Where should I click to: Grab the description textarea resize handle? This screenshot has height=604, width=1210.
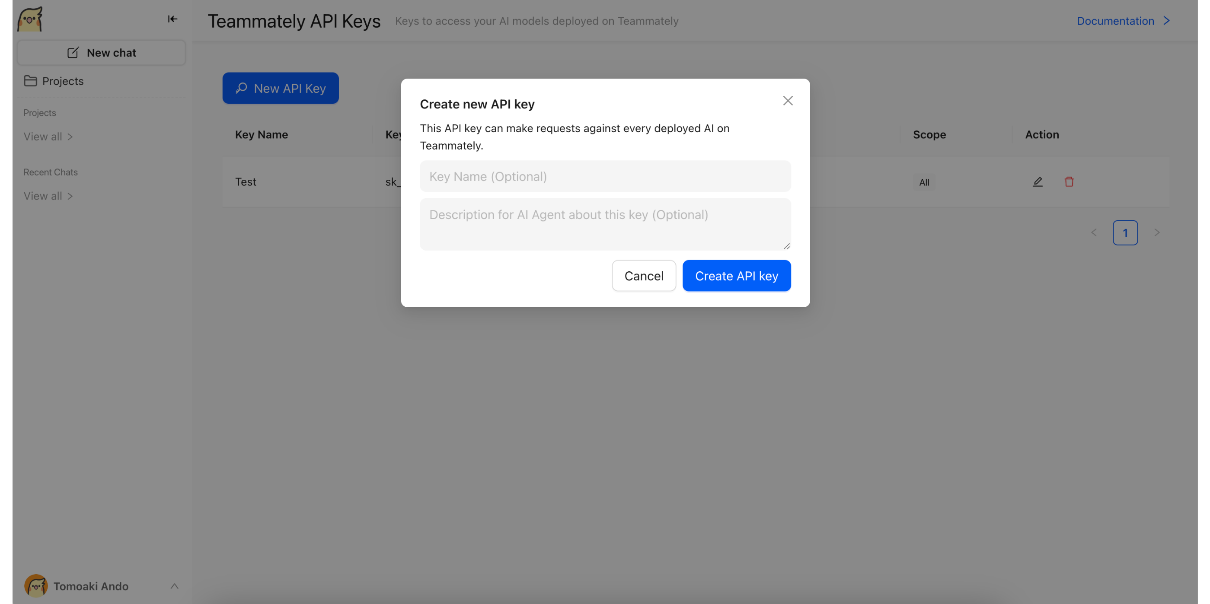coord(787,246)
